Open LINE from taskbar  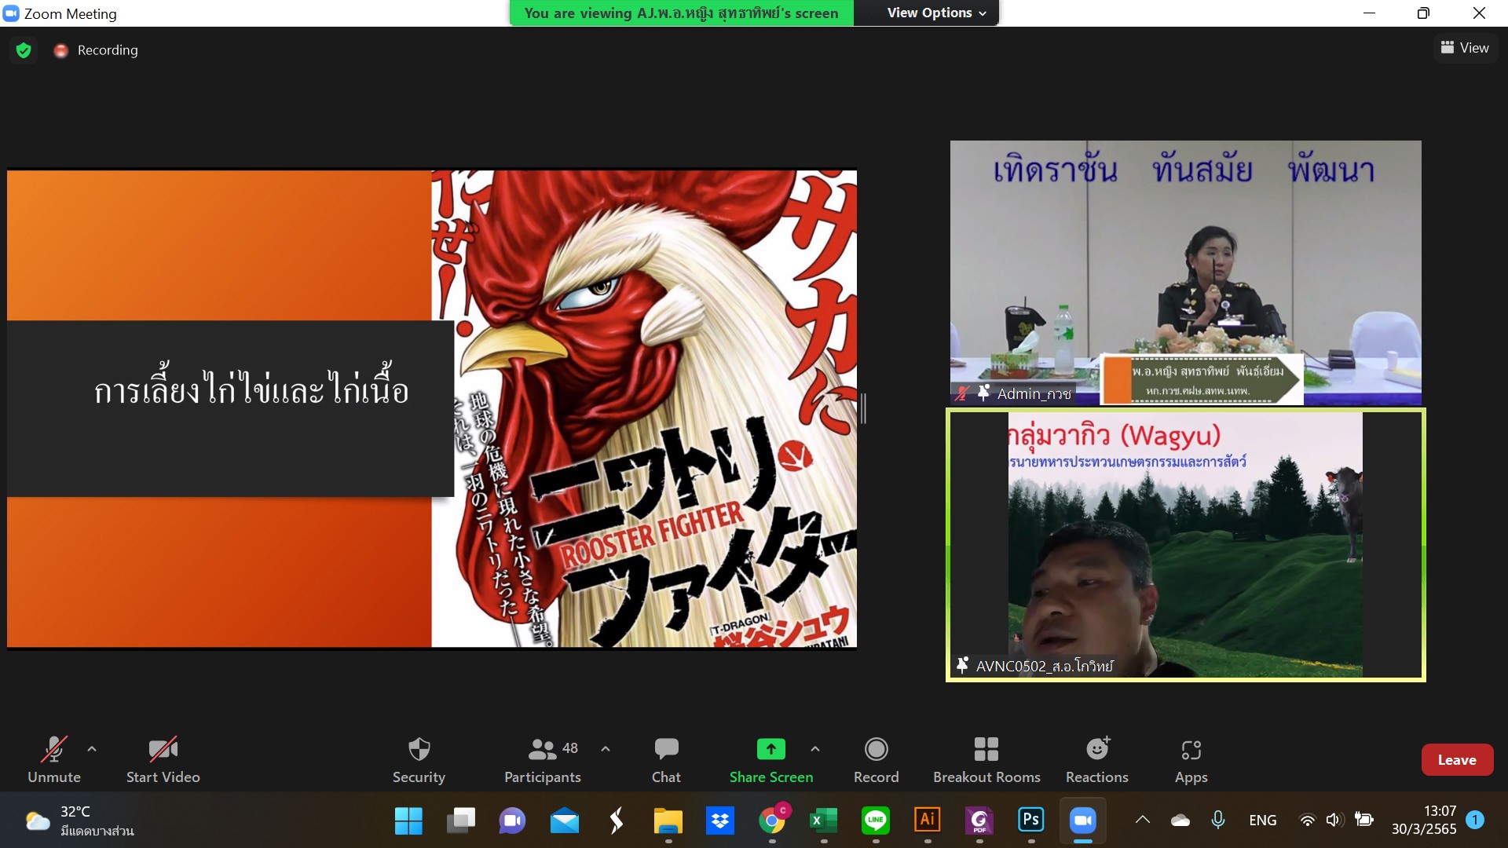pos(876,821)
